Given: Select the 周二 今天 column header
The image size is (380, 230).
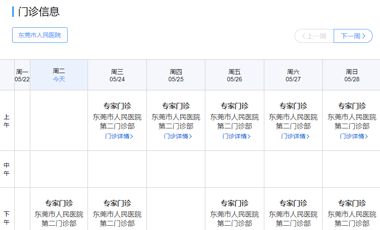Looking at the screenshot, I should click(59, 75).
